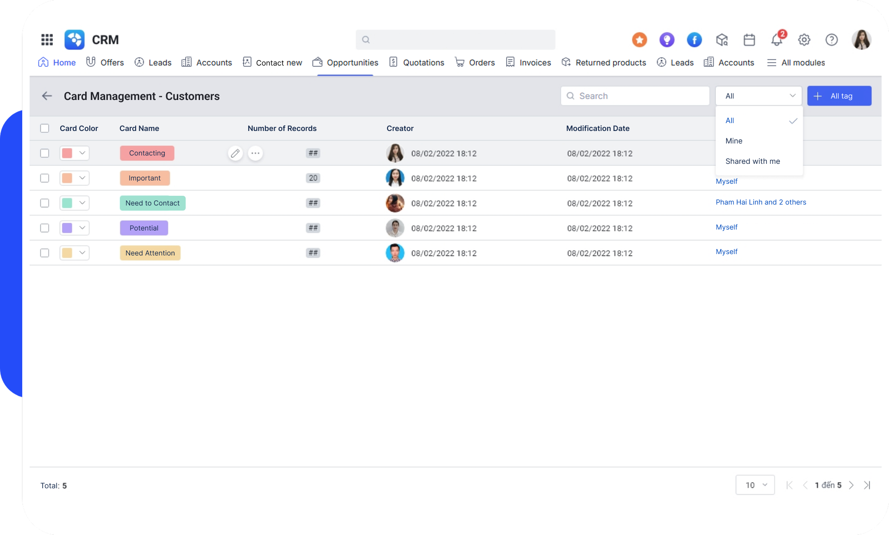Select Shared with me from the filter dropdown

tap(753, 161)
